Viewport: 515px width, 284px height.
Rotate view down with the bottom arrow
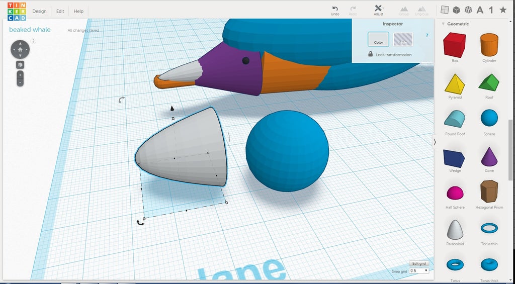coord(20,56)
